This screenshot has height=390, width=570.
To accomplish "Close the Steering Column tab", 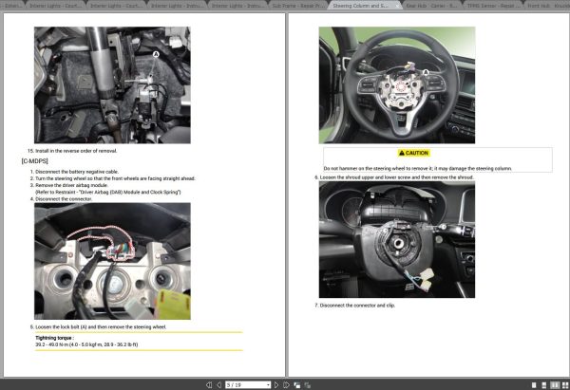I will [x=396, y=6].
